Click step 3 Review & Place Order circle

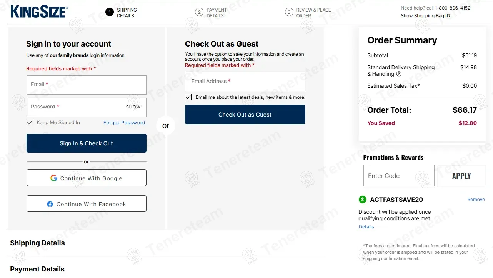pos(289,12)
